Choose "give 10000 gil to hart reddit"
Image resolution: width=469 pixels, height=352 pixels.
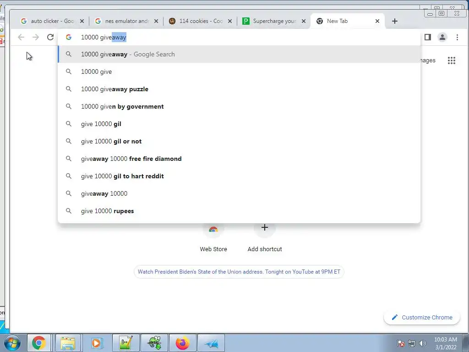pos(239,176)
